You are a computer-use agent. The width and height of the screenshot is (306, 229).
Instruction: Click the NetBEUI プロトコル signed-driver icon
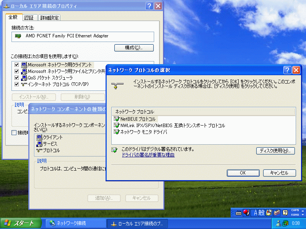click(117, 119)
